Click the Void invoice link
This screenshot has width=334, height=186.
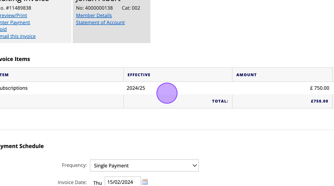coord(3,29)
